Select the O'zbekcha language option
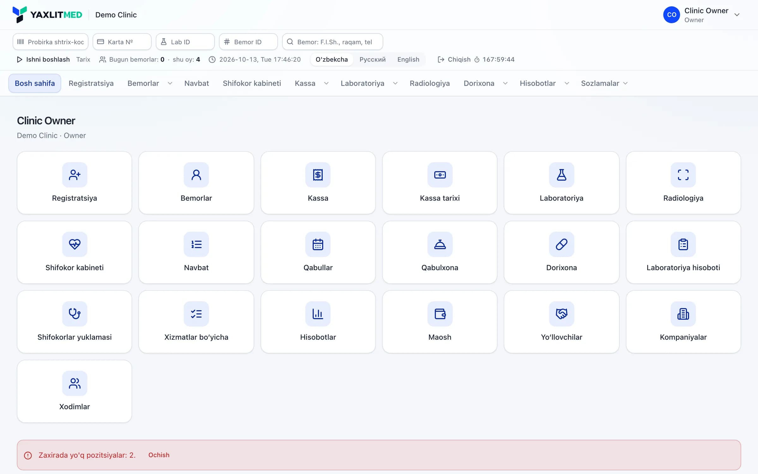758x474 pixels. pyautogui.click(x=332, y=59)
